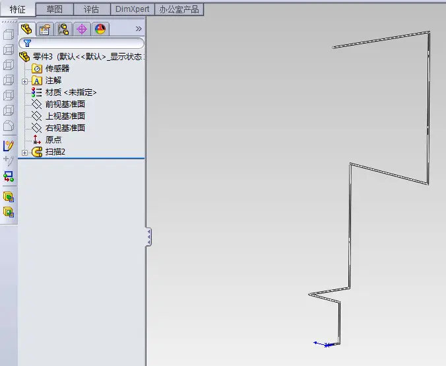Click the 扫描2 sweep feature icon
The height and width of the screenshot is (366, 446).
(x=37, y=152)
